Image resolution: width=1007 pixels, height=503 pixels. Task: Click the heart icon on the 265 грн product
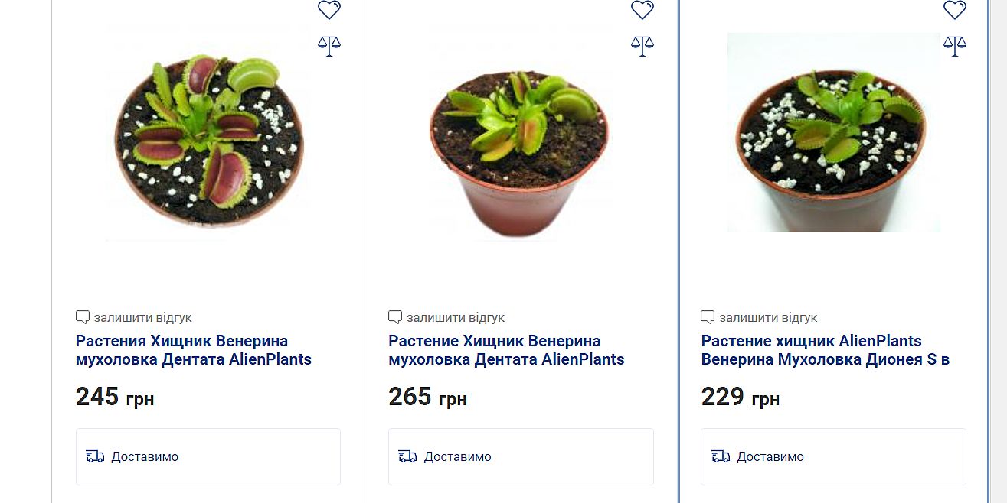point(642,9)
